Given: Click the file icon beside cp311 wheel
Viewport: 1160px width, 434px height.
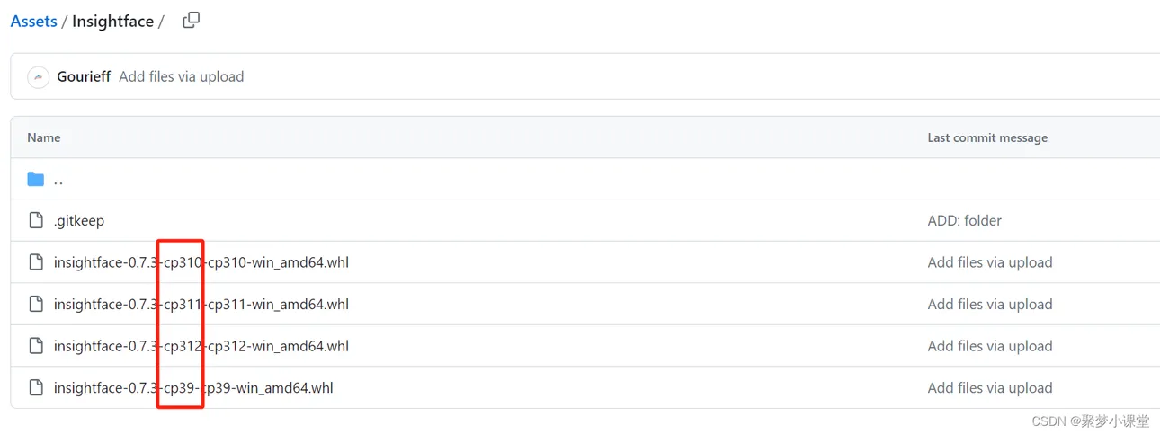Looking at the screenshot, I should click(x=36, y=304).
